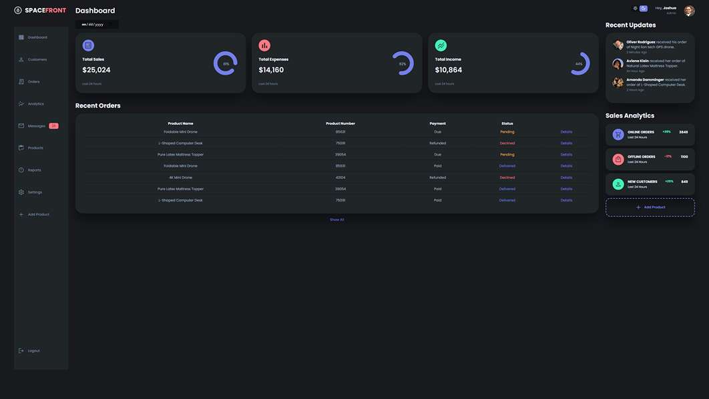The image size is (709, 399).
Task: Click the Dashboard page title
Action: pyautogui.click(x=95, y=11)
